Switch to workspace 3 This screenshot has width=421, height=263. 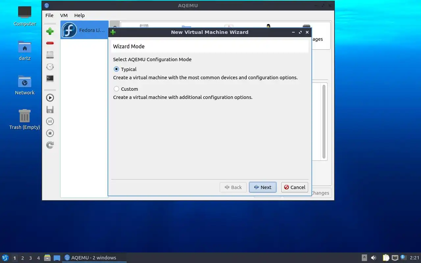[31, 258]
